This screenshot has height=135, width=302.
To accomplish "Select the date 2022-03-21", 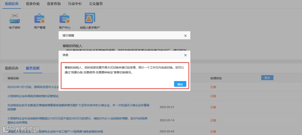I will pyautogui.click(x=167, y=107).
